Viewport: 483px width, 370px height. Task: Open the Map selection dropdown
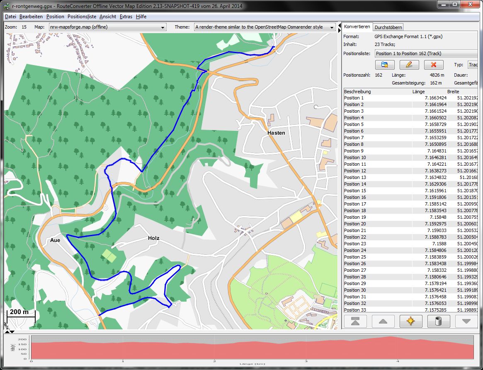pos(107,27)
